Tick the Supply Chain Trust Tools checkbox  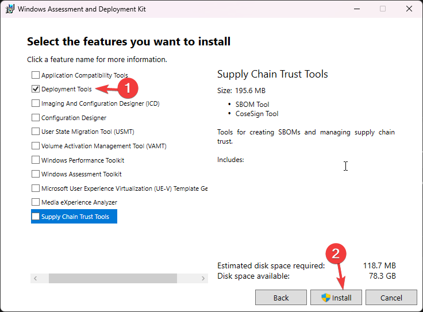pos(36,216)
